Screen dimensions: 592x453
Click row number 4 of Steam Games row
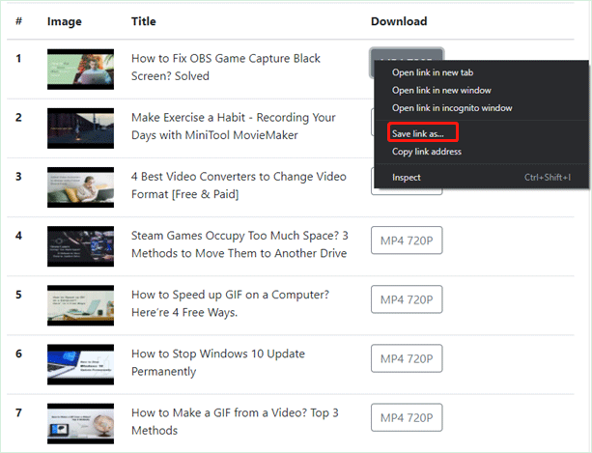tap(18, 236)
